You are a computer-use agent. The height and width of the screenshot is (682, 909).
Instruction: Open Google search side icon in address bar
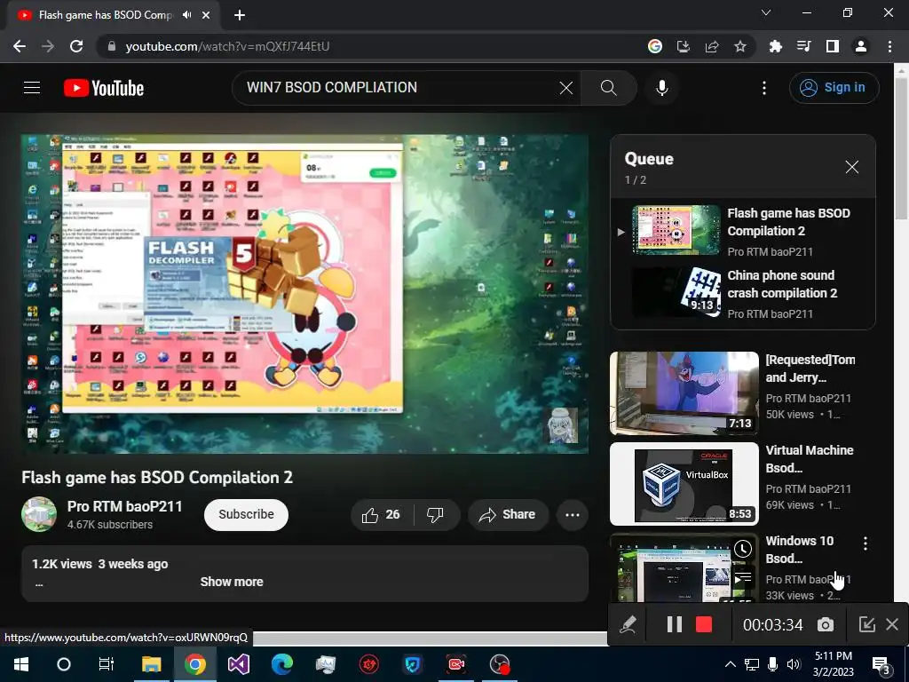click(654, 46)
